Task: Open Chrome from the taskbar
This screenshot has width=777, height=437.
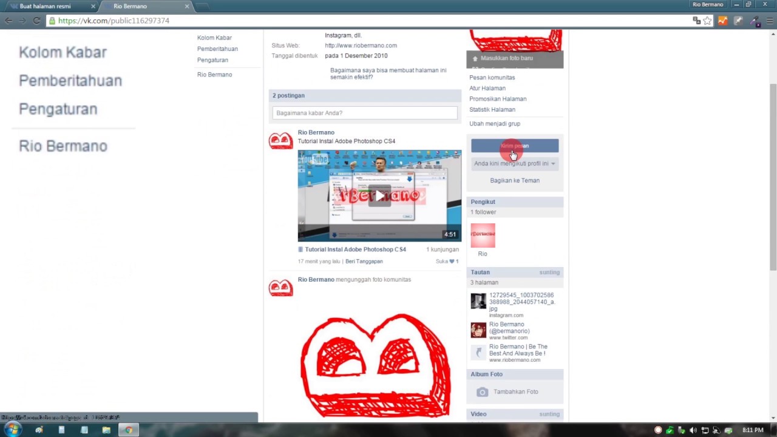Action: [129, 430]
